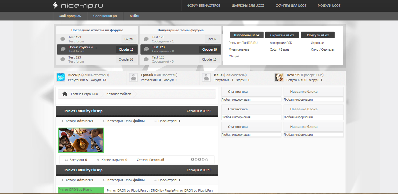Click Илья user avatar placeholder
Viewport: 398px width, 194px height.
click(206, 78)
